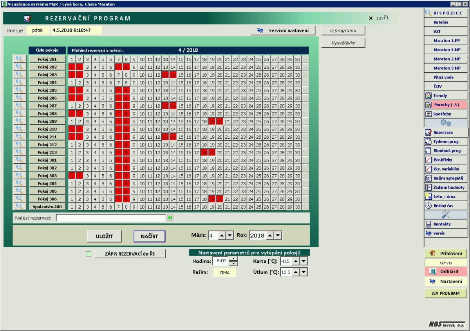This screenshot has height=331, width=470.
Task: Decrease Měsíc value with down arrow
Action: pyautogui.click(x=230, y=235)
